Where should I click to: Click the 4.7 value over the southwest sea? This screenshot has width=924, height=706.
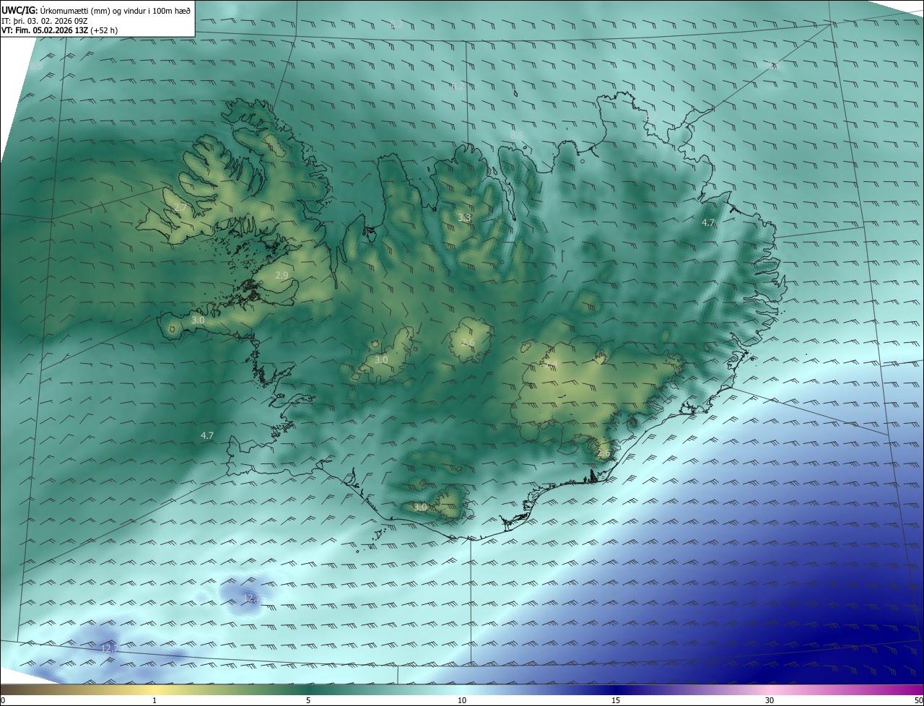207,435
